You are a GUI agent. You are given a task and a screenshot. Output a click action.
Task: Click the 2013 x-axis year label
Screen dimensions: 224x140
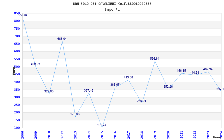click(x=76, y=135)
